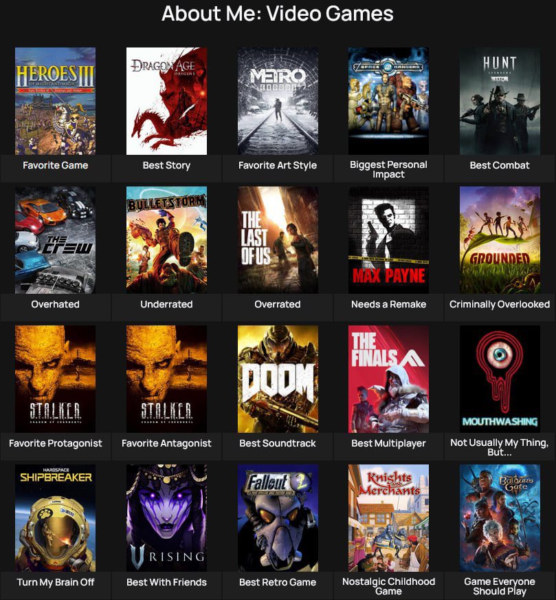This screenshot has height=600, width=556.
Task: Click the 'Best Combat' label
Action: pyautogui.click(x=500, y=165)
